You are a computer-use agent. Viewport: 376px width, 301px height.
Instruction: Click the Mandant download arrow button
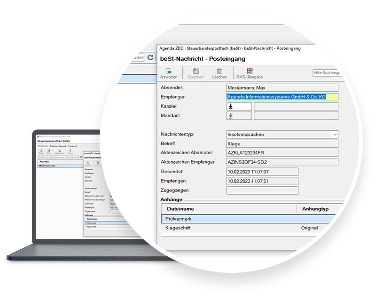(239, 116)
